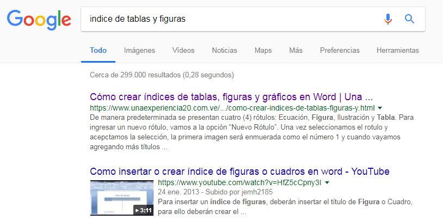Image resolution: width=443 pixels, height=220 pixels.
Task: Click snippet starting 'De manera predeterminada'
Action: tap(252, 132)
